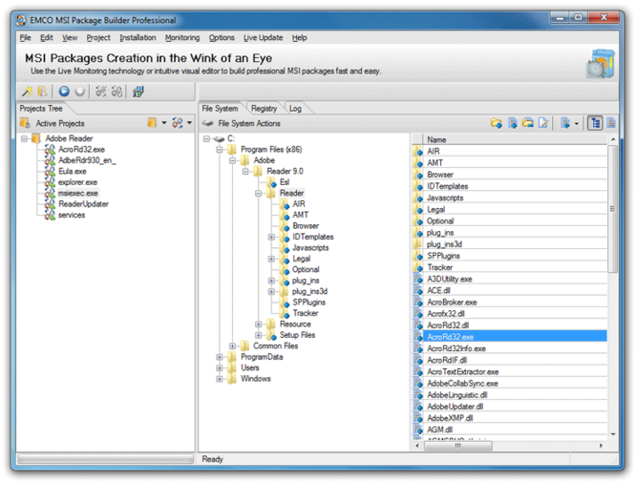Click the scroll down arrow of file list

[x=613, y=434]
